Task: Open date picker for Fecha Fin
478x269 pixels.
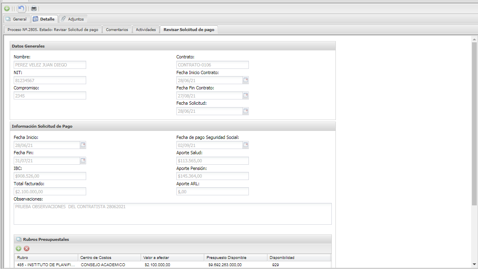Action: (83, 161)
